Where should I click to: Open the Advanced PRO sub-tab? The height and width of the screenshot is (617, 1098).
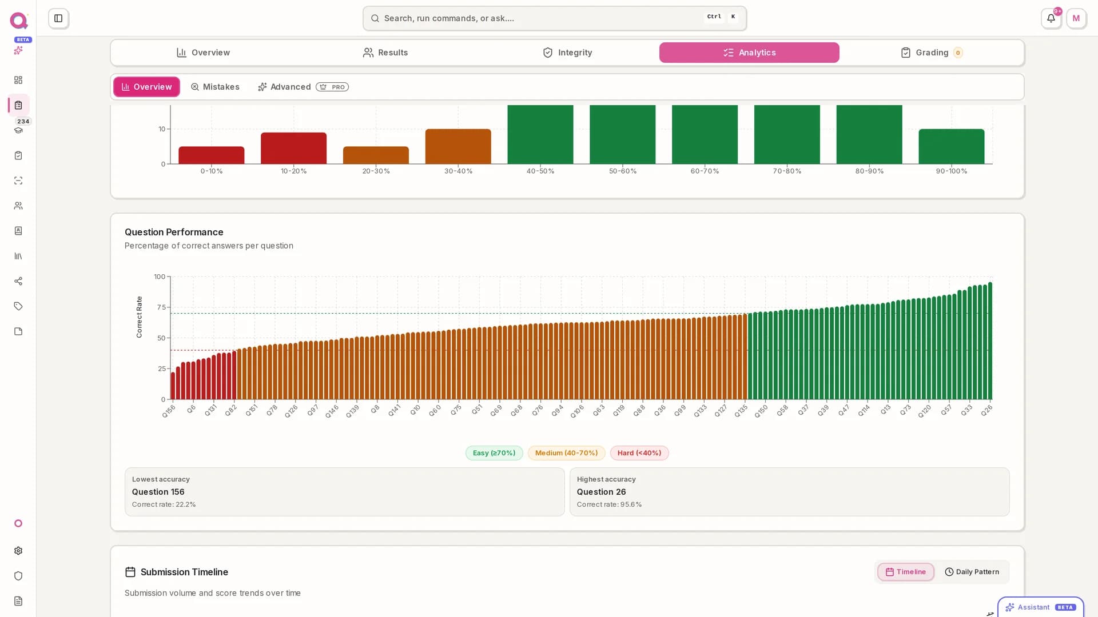(303, 87)
